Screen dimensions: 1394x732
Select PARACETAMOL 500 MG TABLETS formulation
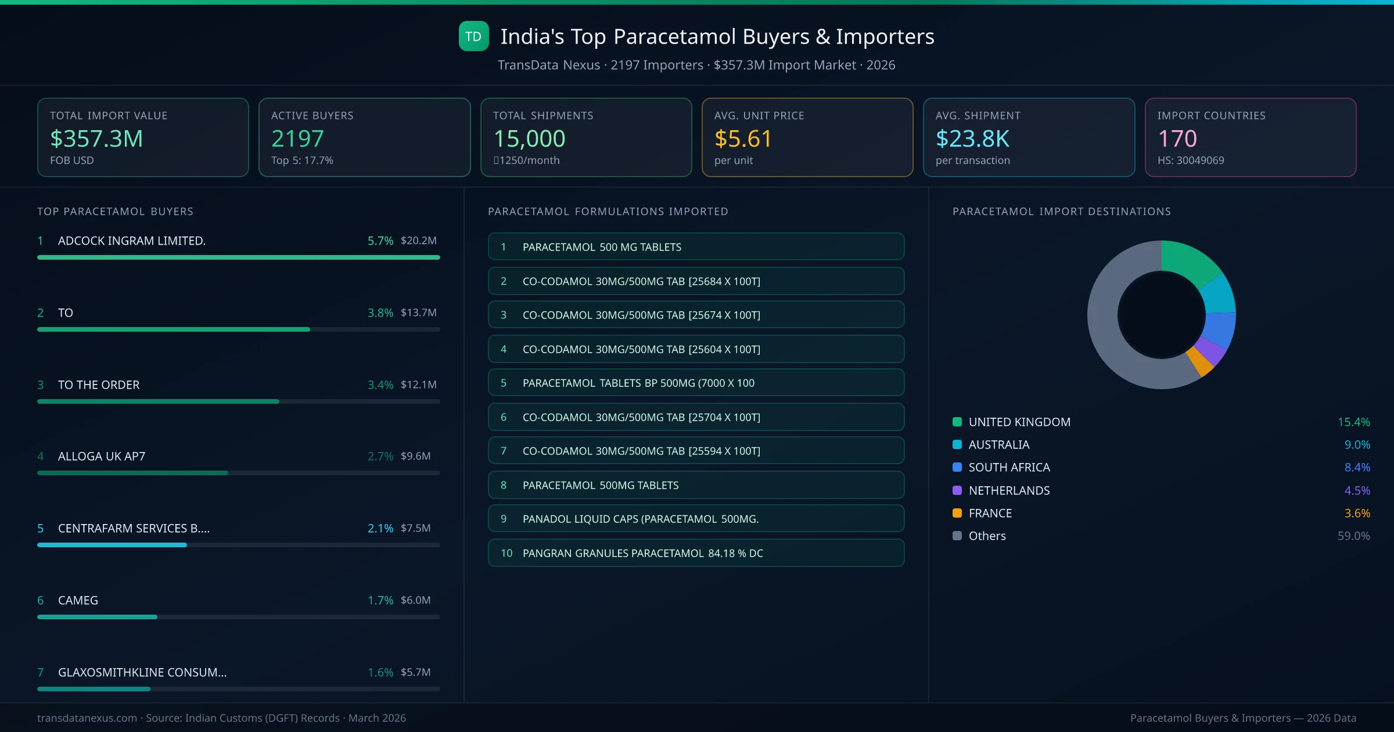coord(696,246)
